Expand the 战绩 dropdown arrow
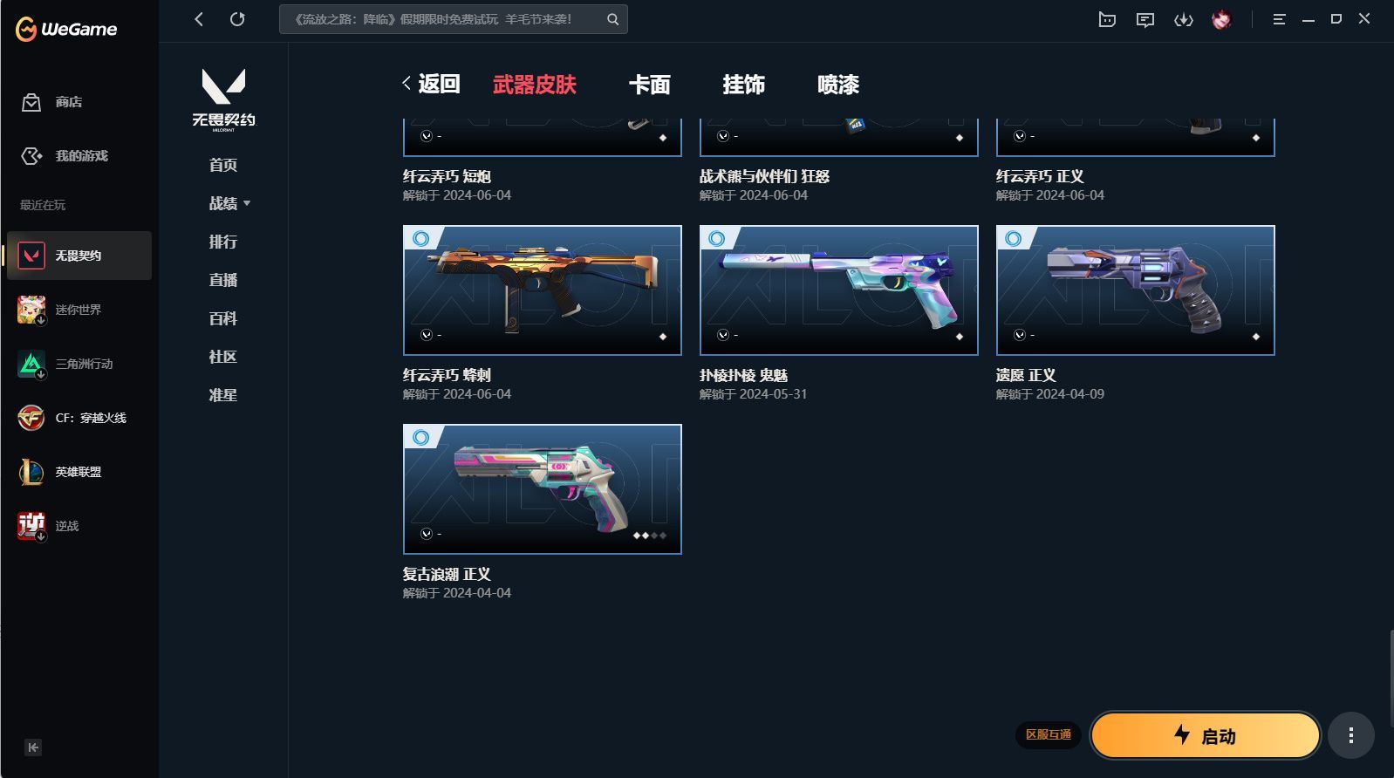 tap(247, 203)
